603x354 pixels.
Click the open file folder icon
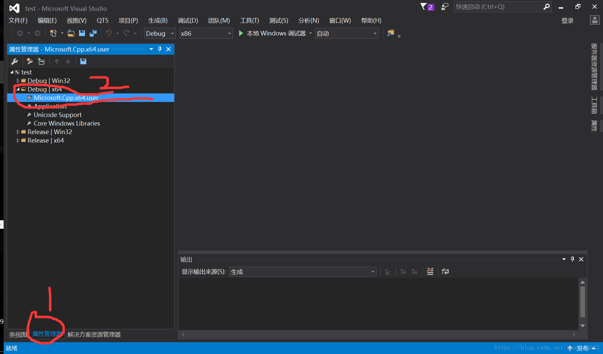[71, 33]
